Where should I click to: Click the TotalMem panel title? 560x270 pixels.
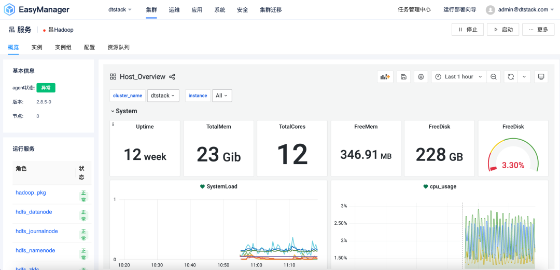click(x=219, y=127)
